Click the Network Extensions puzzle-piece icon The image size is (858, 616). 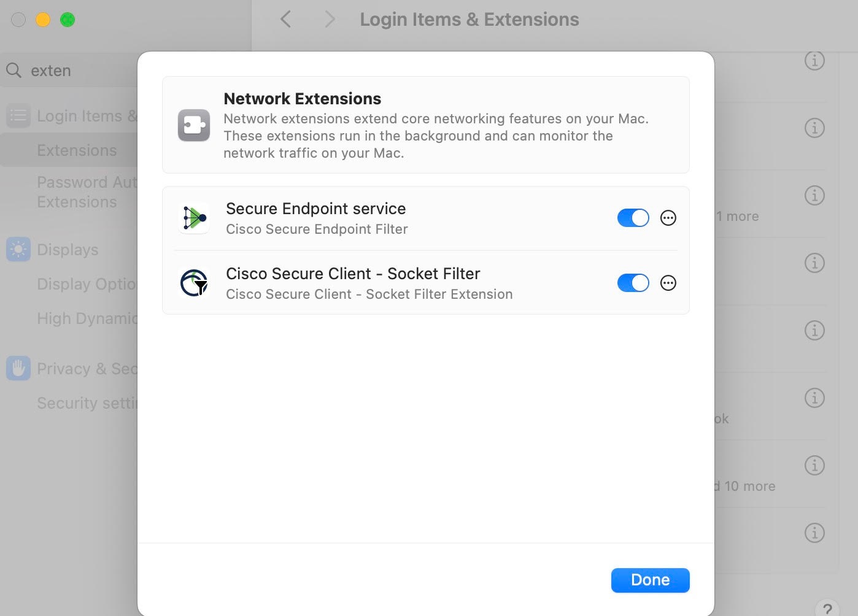(194, 125)
